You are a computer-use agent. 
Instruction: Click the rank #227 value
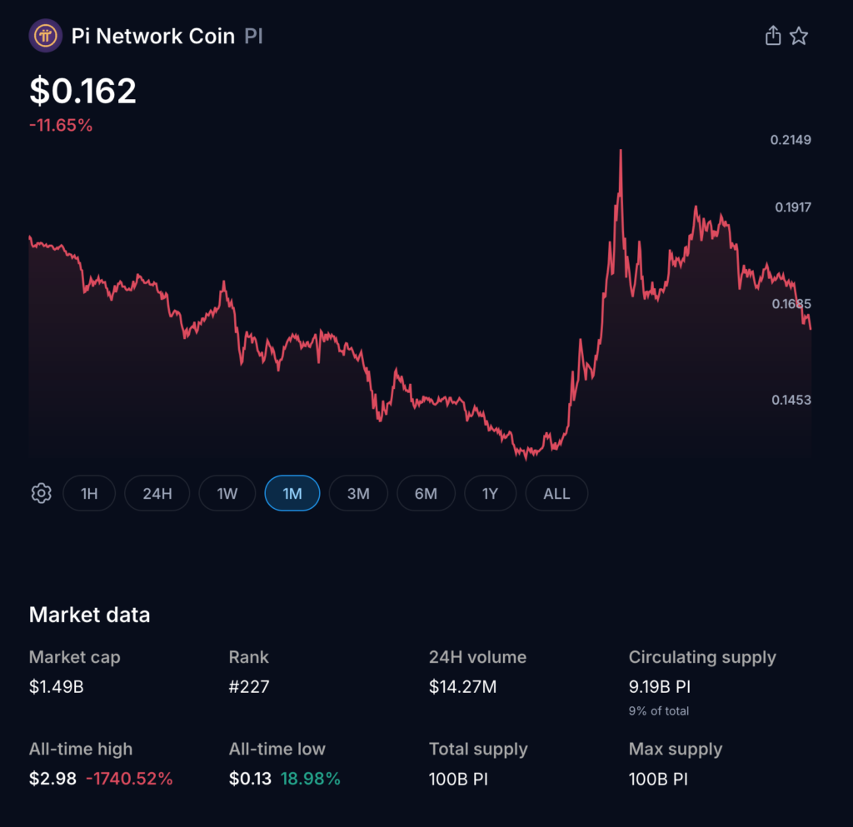pos(249,687)
